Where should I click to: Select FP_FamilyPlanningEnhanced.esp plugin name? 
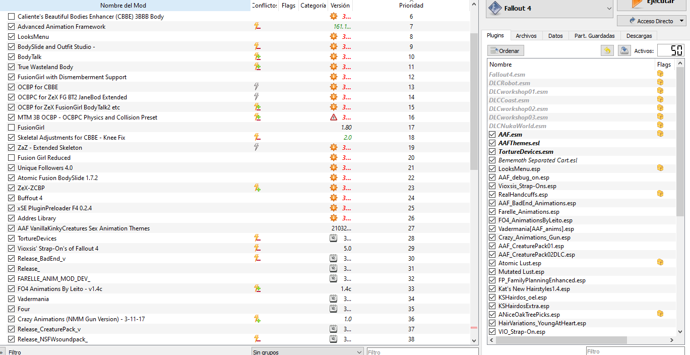coord(542,280)
